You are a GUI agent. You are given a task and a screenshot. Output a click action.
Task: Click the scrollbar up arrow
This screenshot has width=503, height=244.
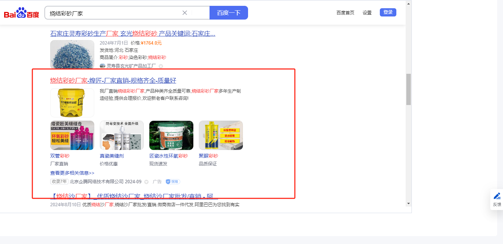408,4
